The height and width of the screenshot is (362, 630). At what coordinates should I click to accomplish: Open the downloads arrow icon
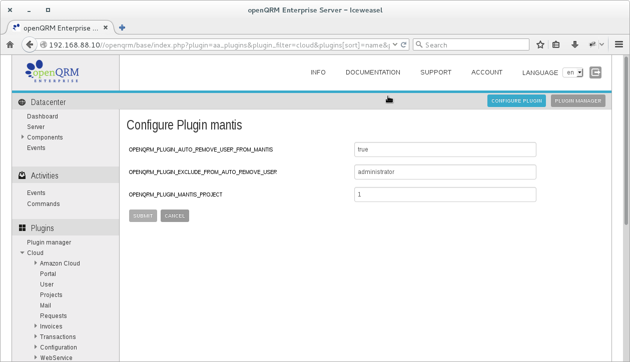click(x=575, y=44)
